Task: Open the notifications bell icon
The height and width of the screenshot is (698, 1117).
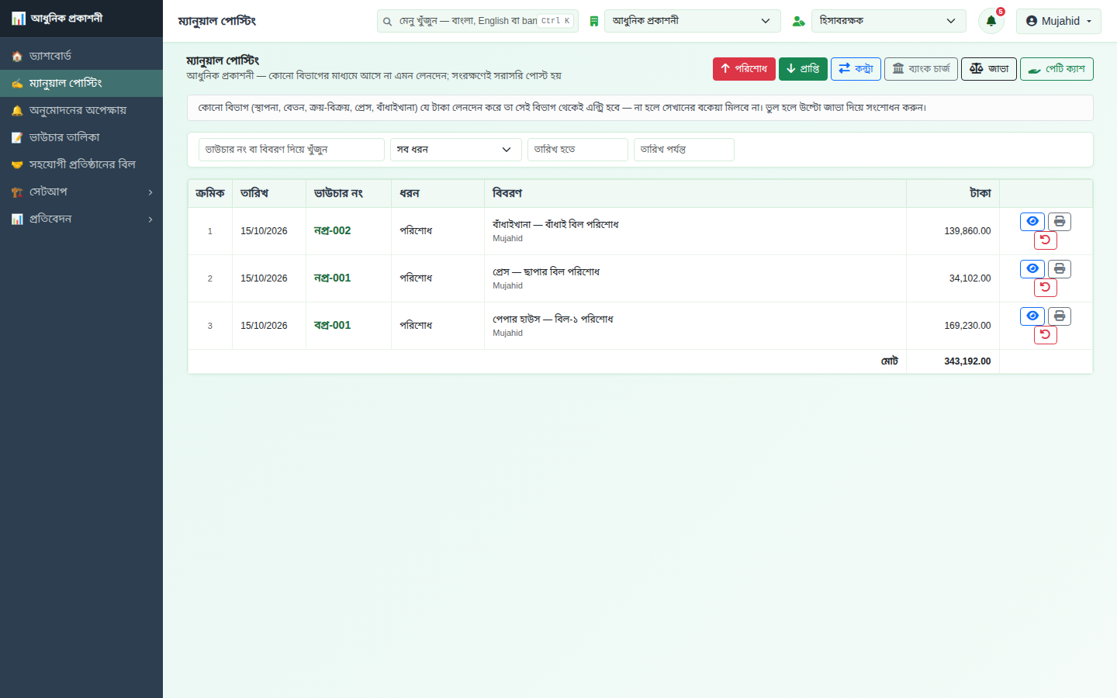Action: [x=991, y=21]
